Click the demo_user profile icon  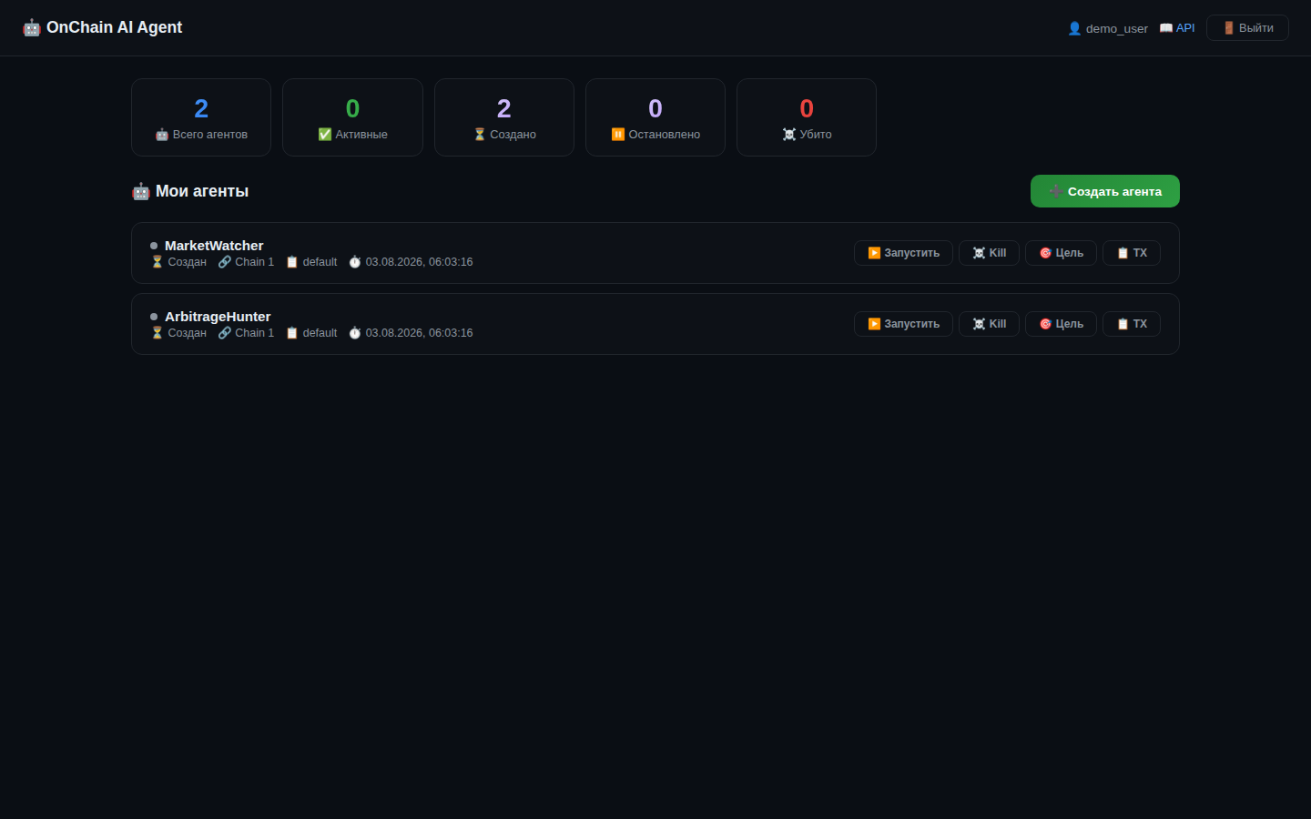tap(1074, 28)
